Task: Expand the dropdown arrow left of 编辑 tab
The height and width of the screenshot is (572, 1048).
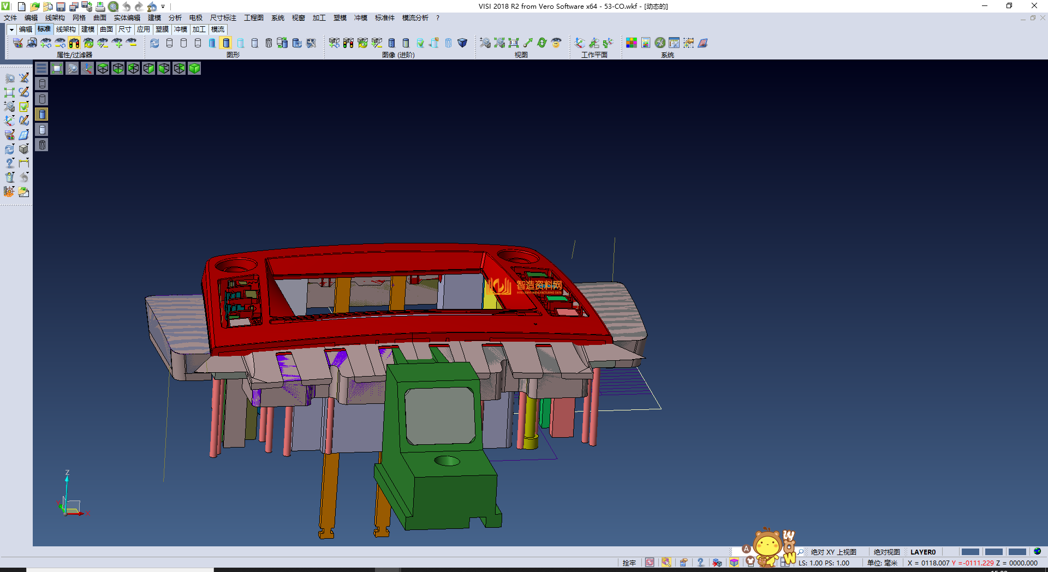Action: coord(11,29)
